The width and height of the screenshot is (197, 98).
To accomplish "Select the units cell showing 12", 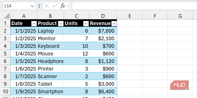I will click(76, 54).
